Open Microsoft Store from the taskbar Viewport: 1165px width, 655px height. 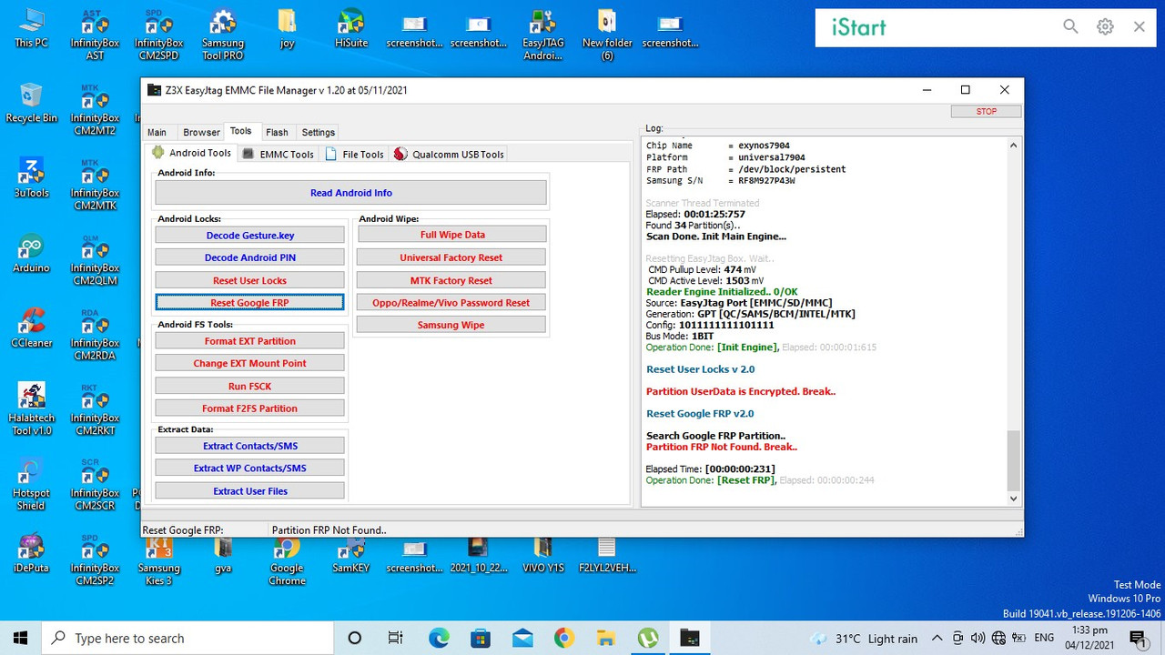point(480,638)
